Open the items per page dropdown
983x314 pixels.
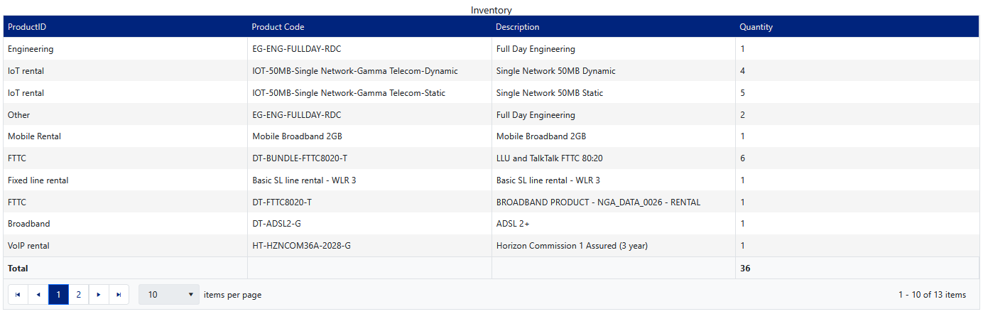pyautogui.click(x=169, y=295)
